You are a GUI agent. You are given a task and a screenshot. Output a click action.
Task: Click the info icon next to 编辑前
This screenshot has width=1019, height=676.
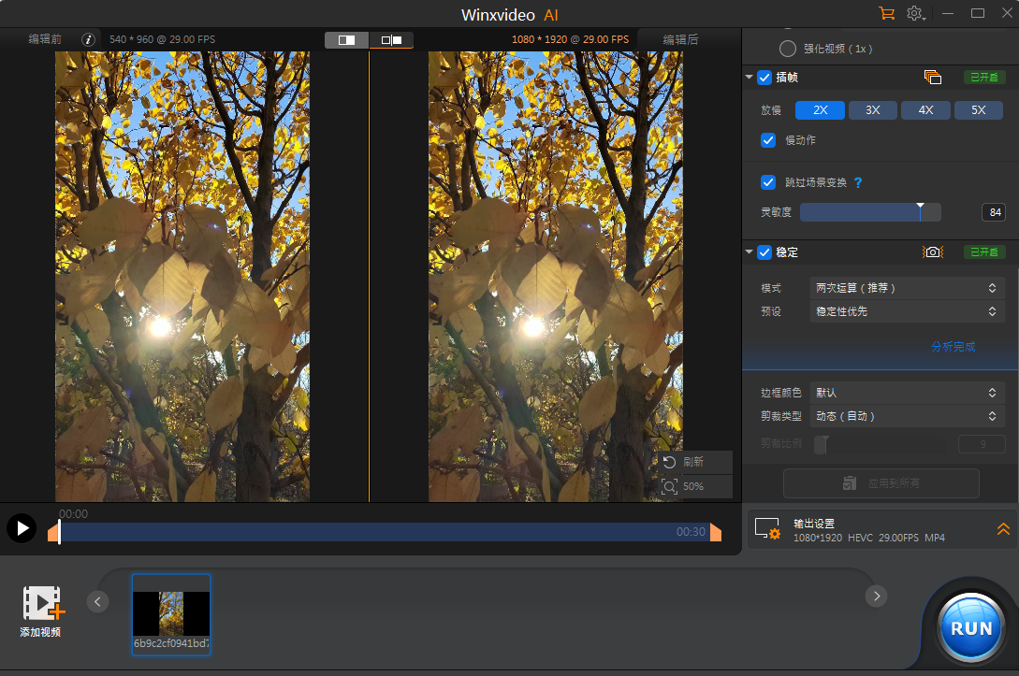pos(88,39)
